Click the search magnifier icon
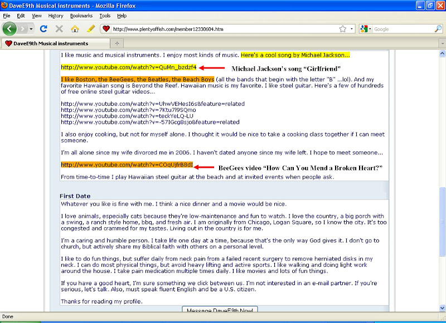The height and width of the screenshot is (323, 446). tap(438, 29)
